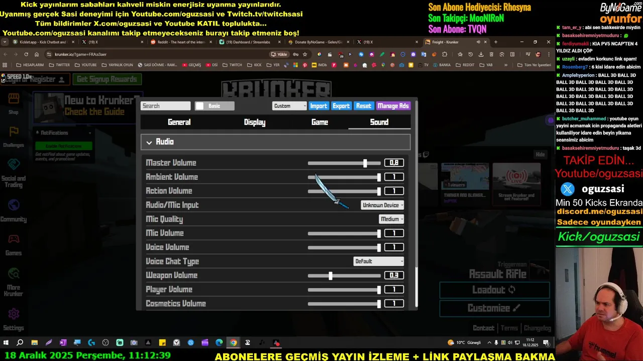Mute the Freight - Krunker tab audio icon

pos(478,42)
